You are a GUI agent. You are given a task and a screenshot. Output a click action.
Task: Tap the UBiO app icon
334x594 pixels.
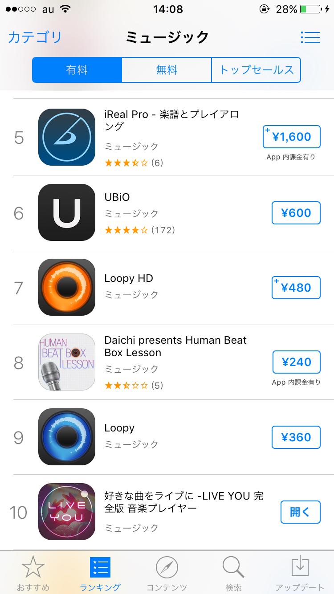click(67, 212)
